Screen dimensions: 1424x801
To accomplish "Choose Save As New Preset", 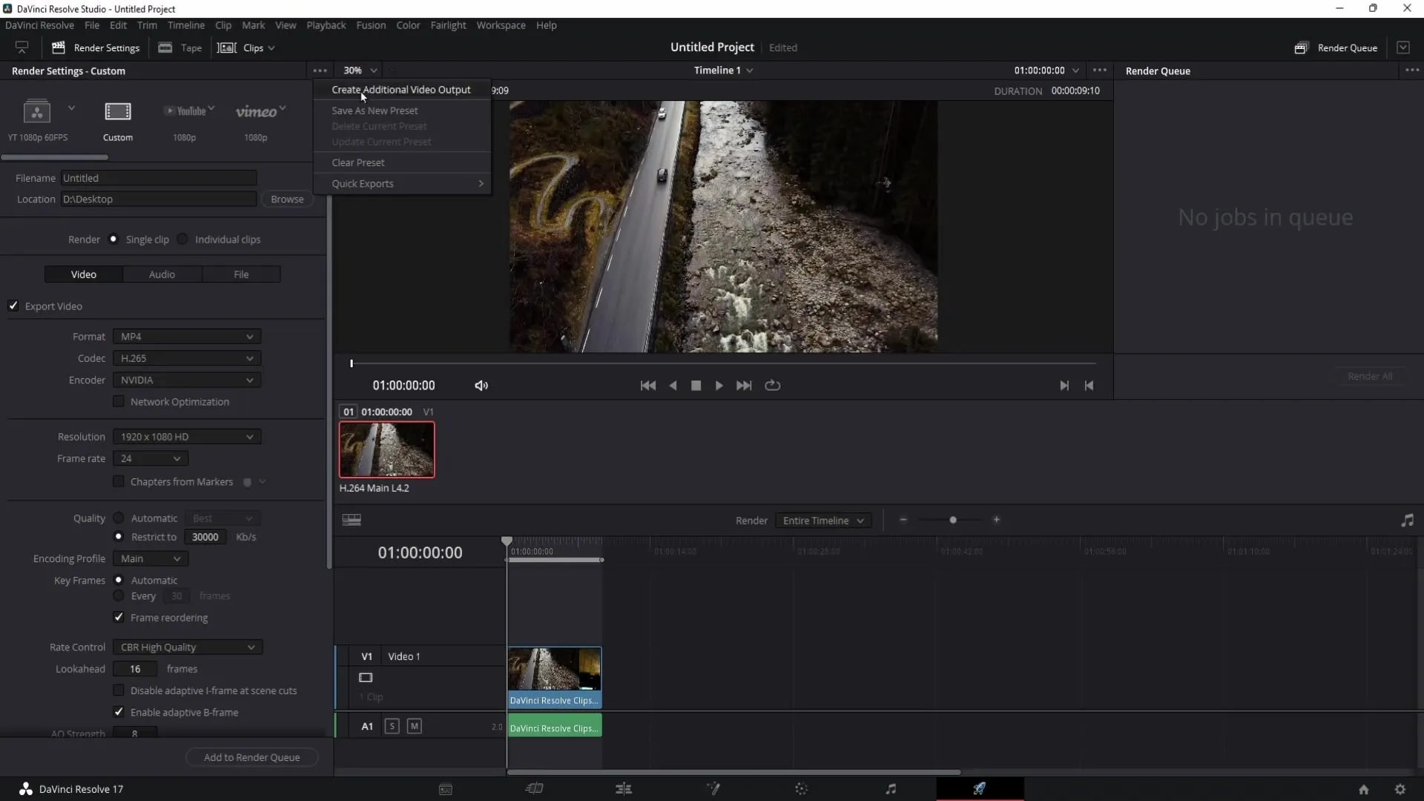I will pyautogui.click(x=375, y=111).
